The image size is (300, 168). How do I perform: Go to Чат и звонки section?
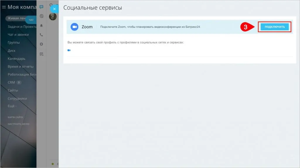[18, 35]
